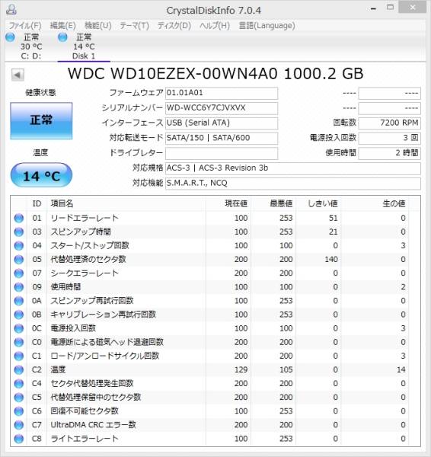Open the 機能(U) menu

tap(98, 26)
